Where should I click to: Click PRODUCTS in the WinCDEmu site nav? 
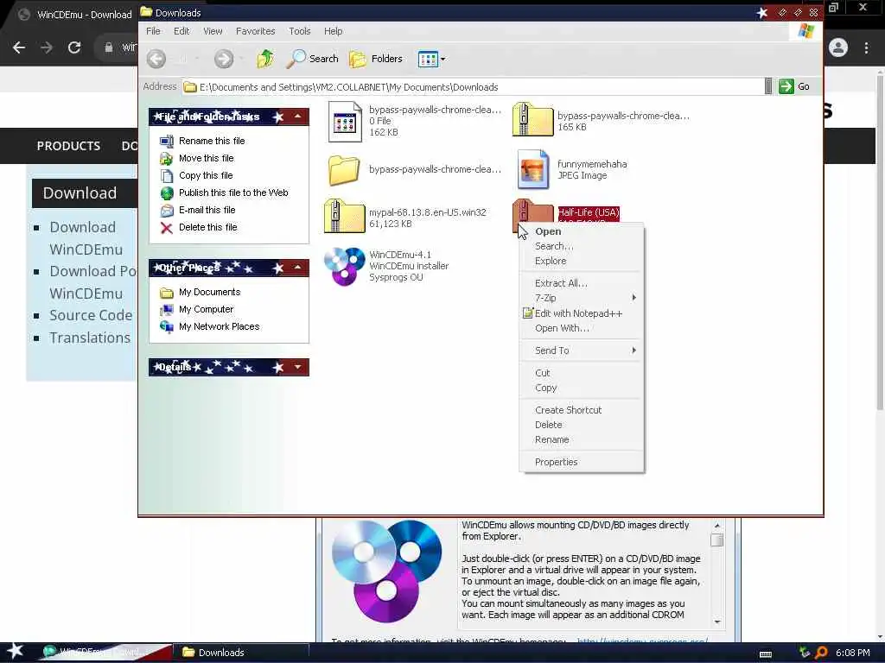click(x=68, y=146)
